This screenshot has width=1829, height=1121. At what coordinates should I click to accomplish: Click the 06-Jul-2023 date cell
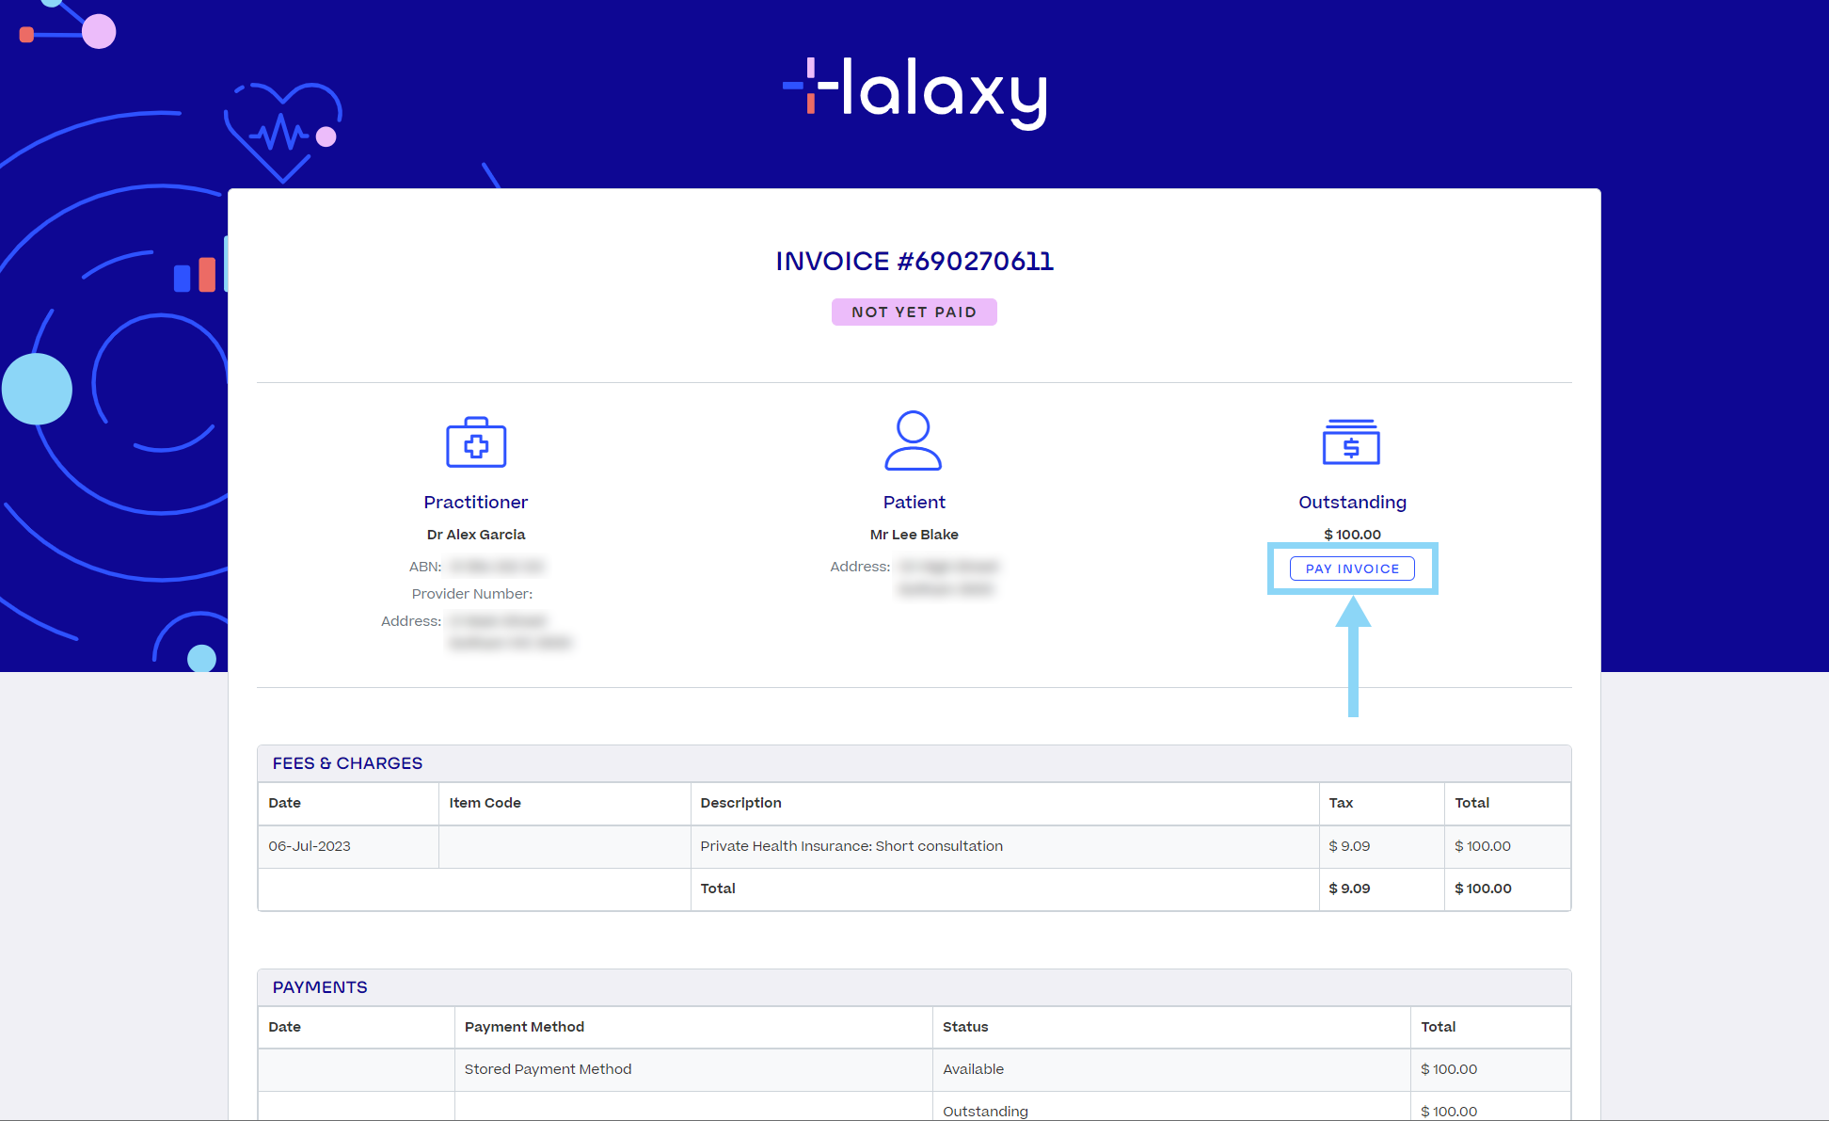click(310, 846)
